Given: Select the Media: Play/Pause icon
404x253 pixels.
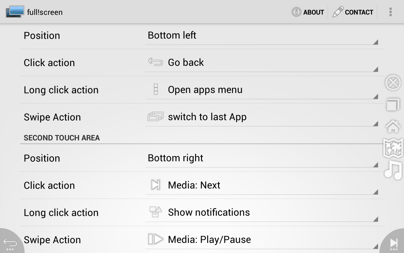Looking at the screenshot, I should coord(155,239).
